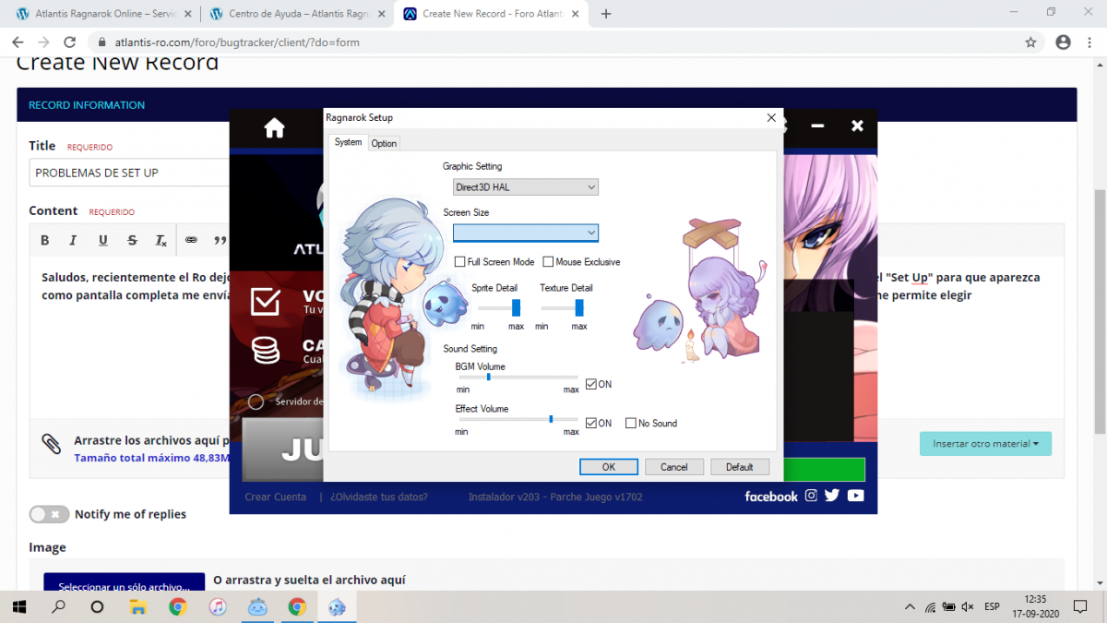Insert a quote block in the editor
Image resolution: width=1107 pixels, height=623 pixels.
(x=220, y=240)
